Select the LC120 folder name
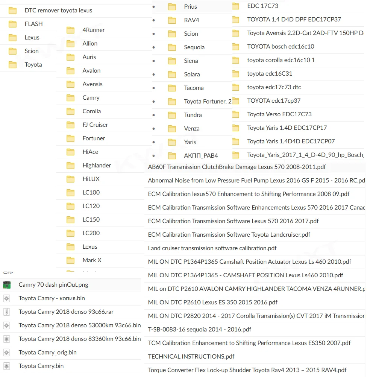The image size is (376, 377). tap(91, 206)
